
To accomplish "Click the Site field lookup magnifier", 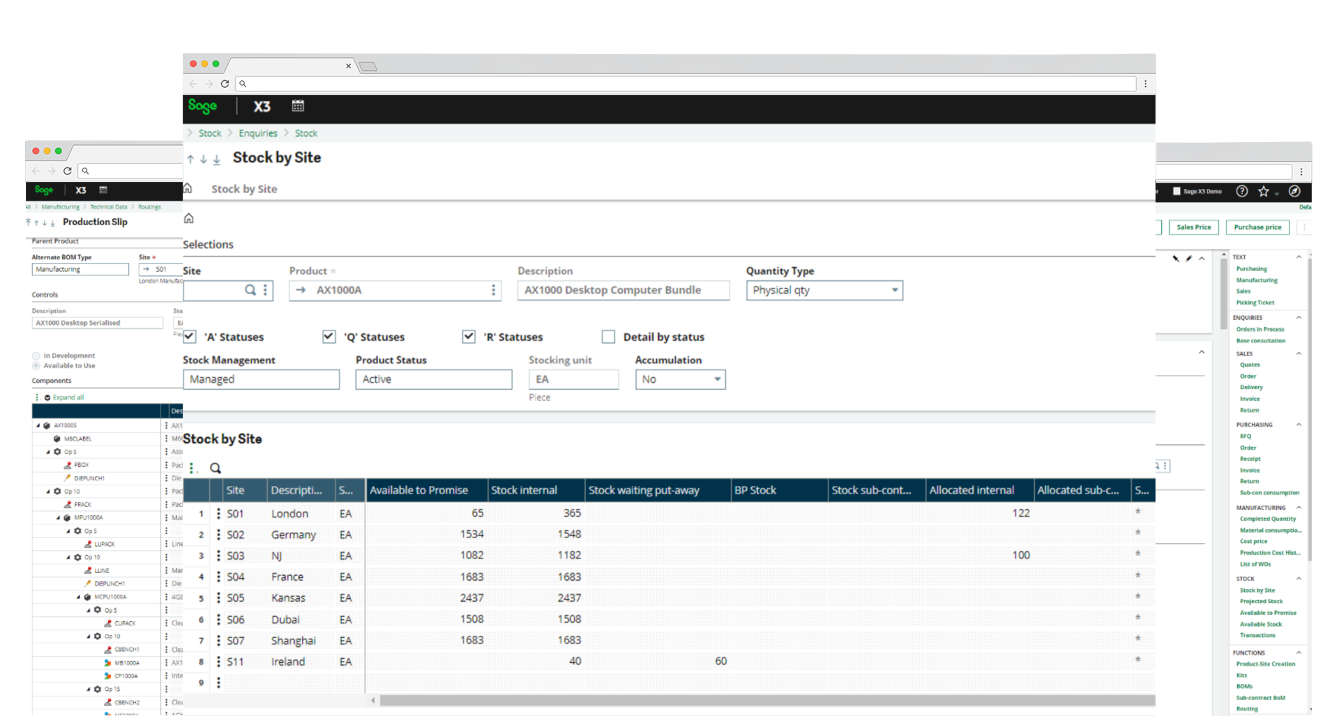I will pyautogui.click(x=250, y=290).
